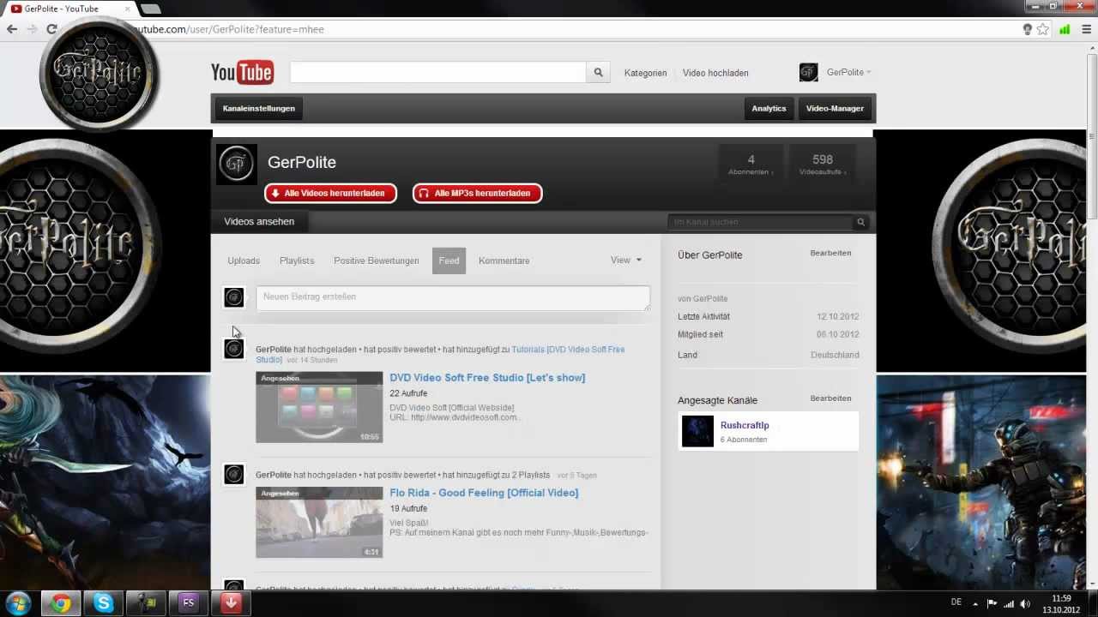This screenshot has width=1098, height=617.
Task: Open the Windows Start button
Action: click(x=18, y=603)
